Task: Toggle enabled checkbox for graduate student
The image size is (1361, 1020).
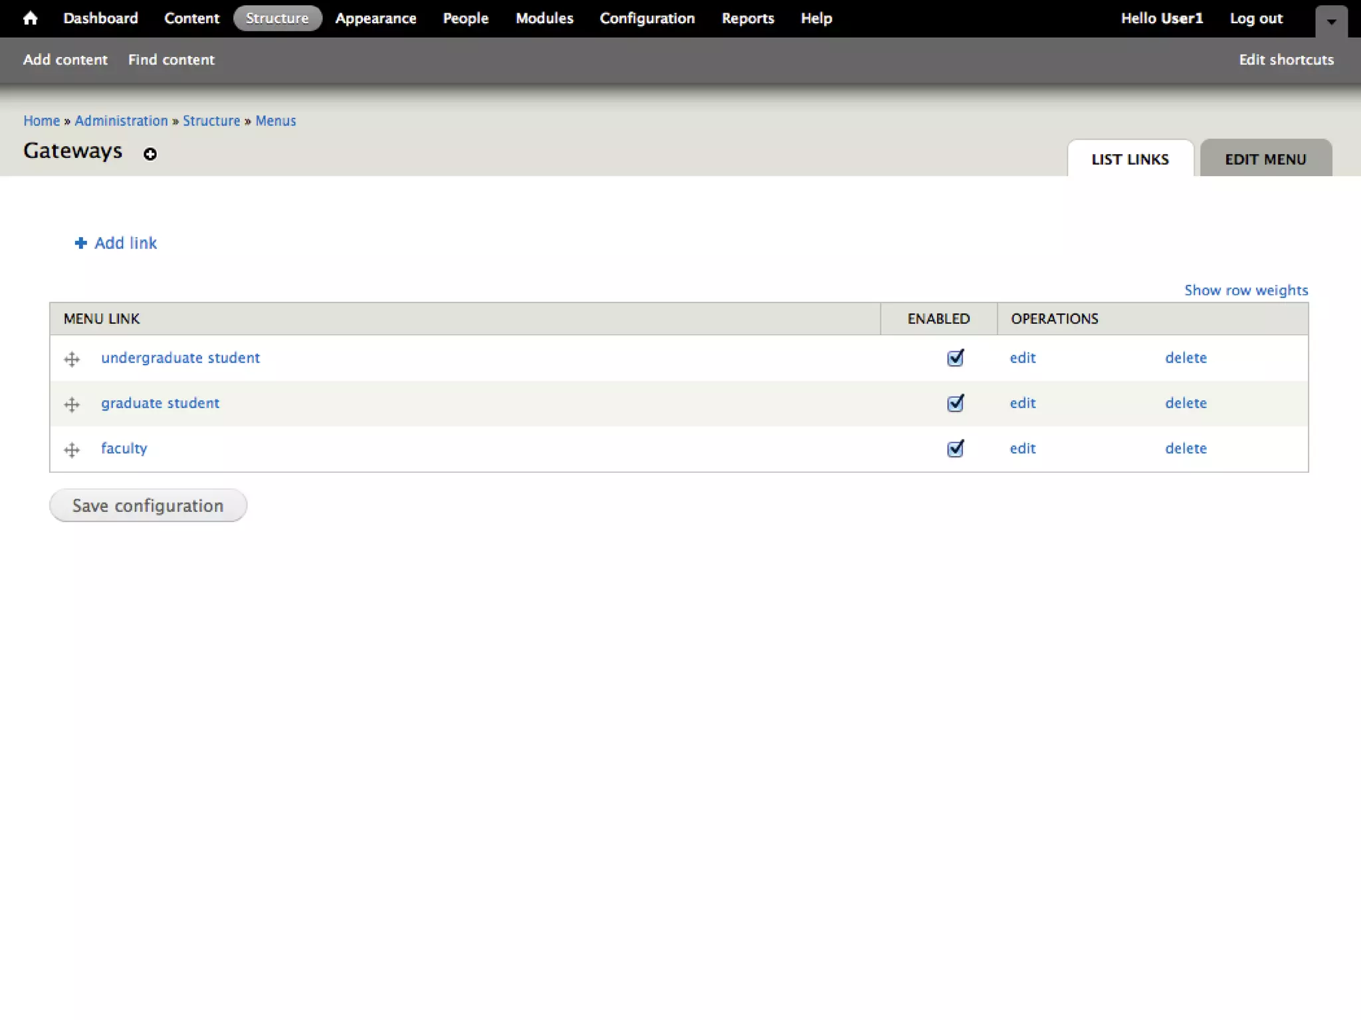Action: pyautogui.click(x=955, y=403)
